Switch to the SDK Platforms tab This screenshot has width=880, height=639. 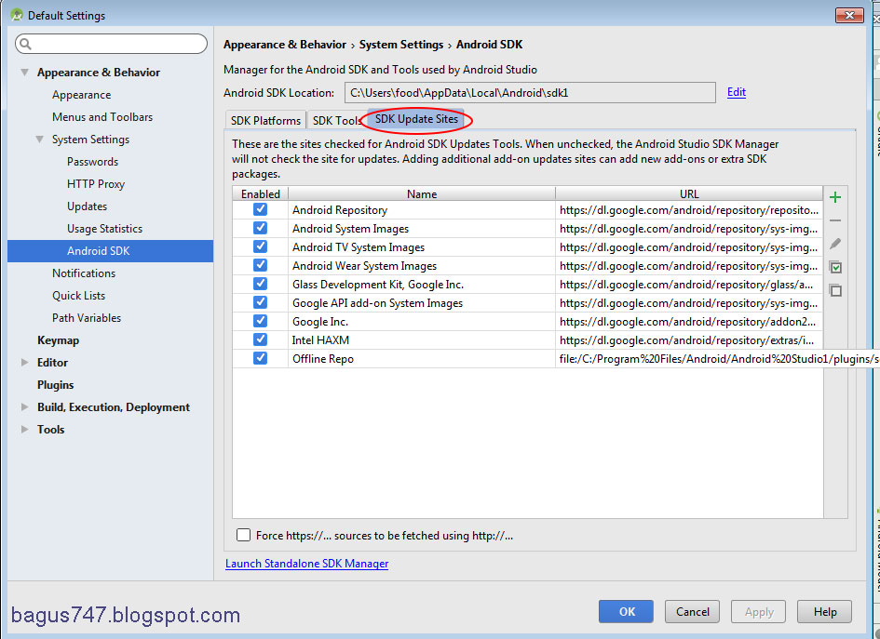pos(265,121)
